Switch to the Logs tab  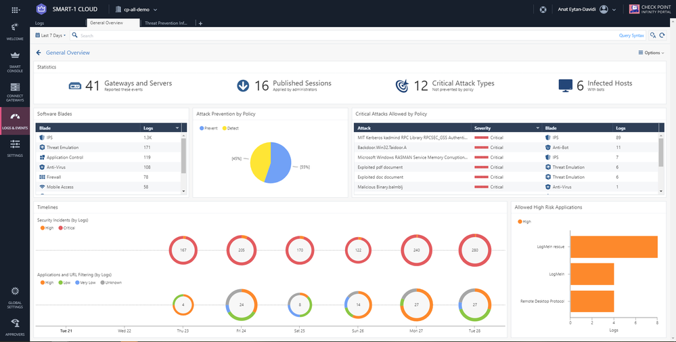[x=40, y=23]
